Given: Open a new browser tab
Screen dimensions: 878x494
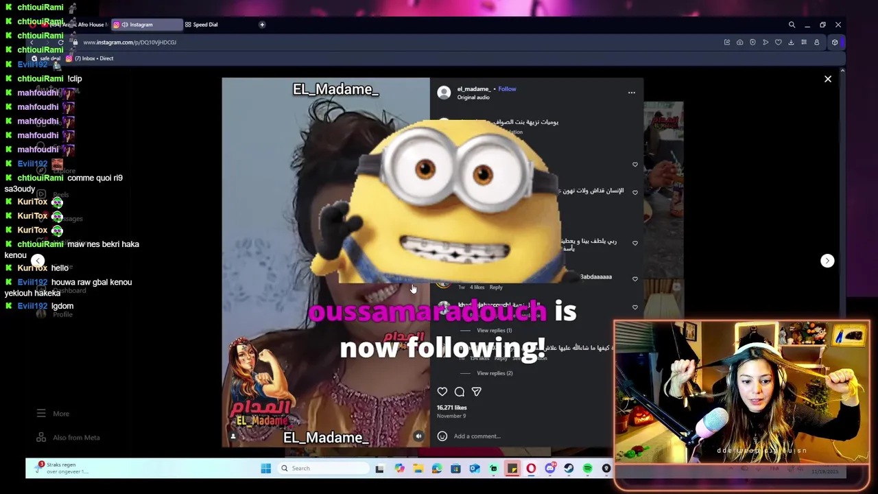Looking at the screenshot, I should pyautogui.click(x=262, y=25).
